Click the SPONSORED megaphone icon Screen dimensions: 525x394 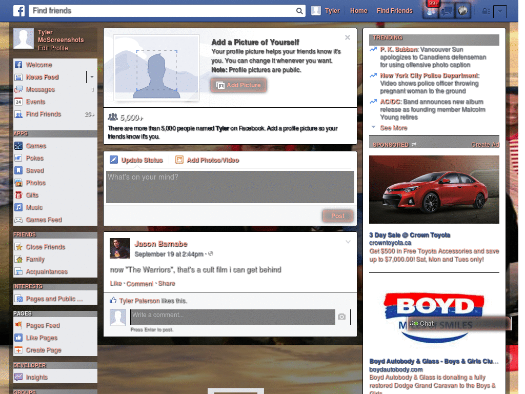click(414, 145)
